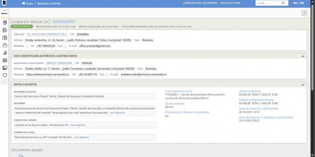
Task: Click the ID card icon in the sidebar
Action: pyautogui.click(x=5, y=60)
